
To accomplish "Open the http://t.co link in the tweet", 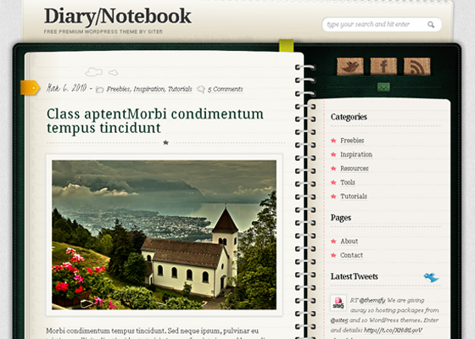I will coord(393,331).
